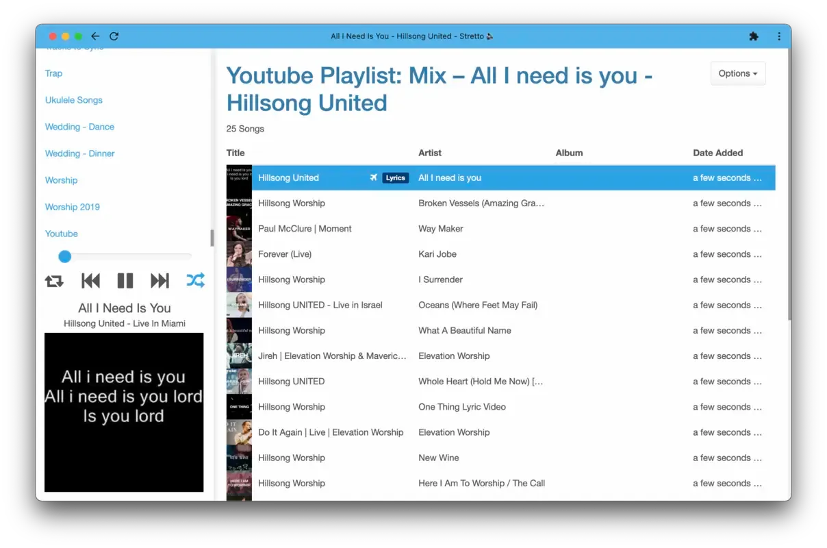Open the Ukulele Songs playlist
827x548 pixels.
click(x=74, y=100)
